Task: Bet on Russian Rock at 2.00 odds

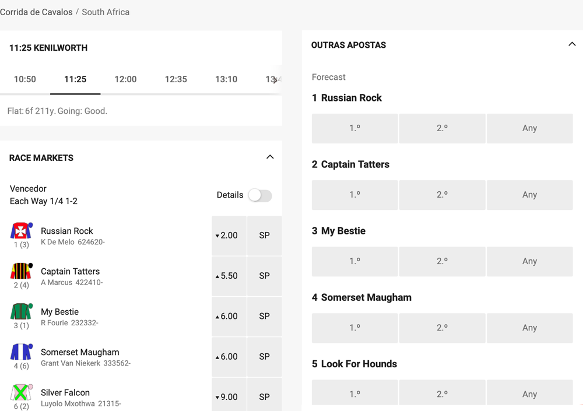Action: tap(229, 236)
